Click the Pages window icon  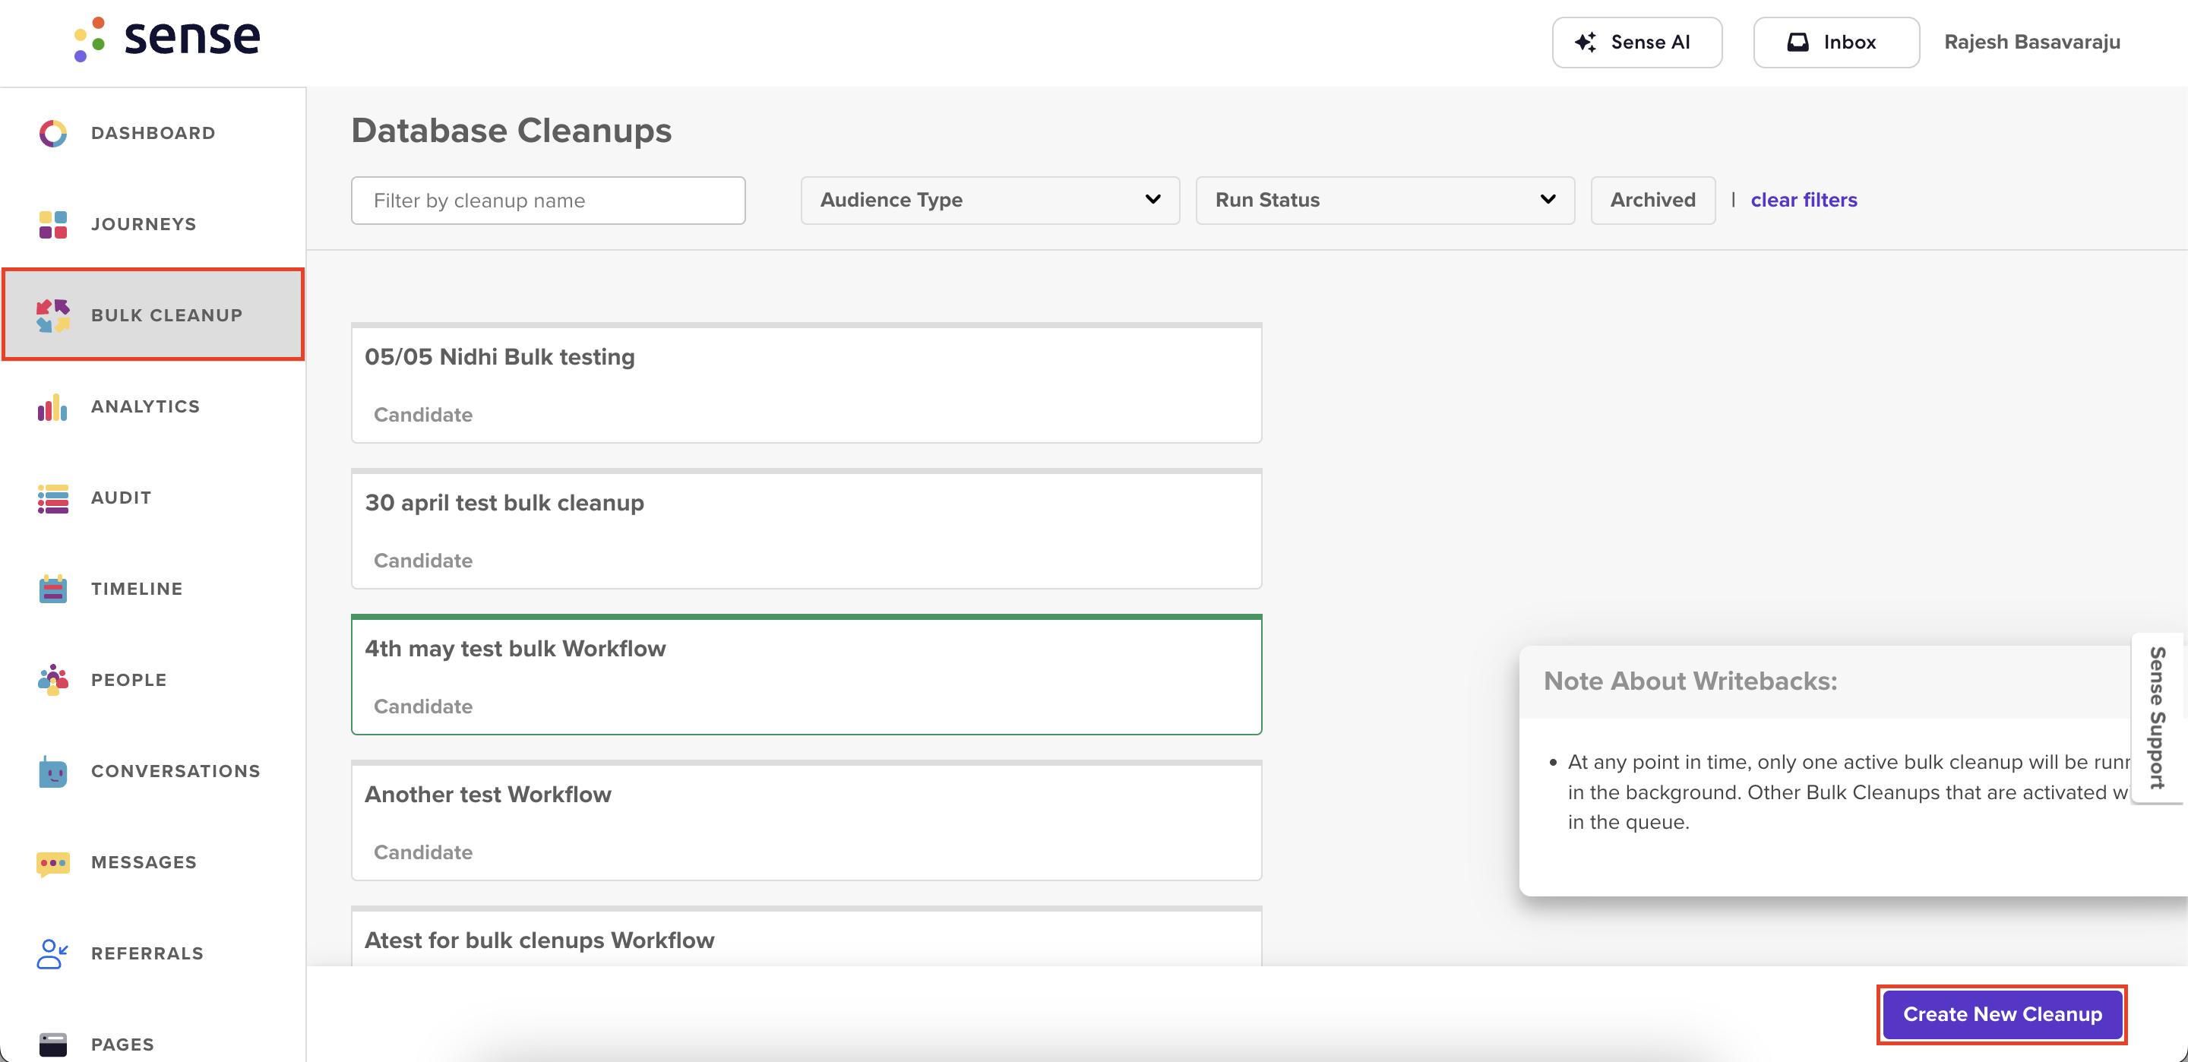[x=52, y=1045]
